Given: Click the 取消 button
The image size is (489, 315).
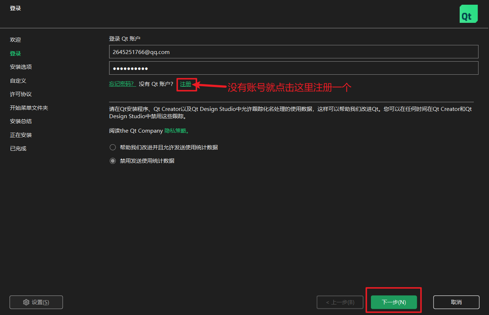Looking at the screenshot, I should (456, 302).
